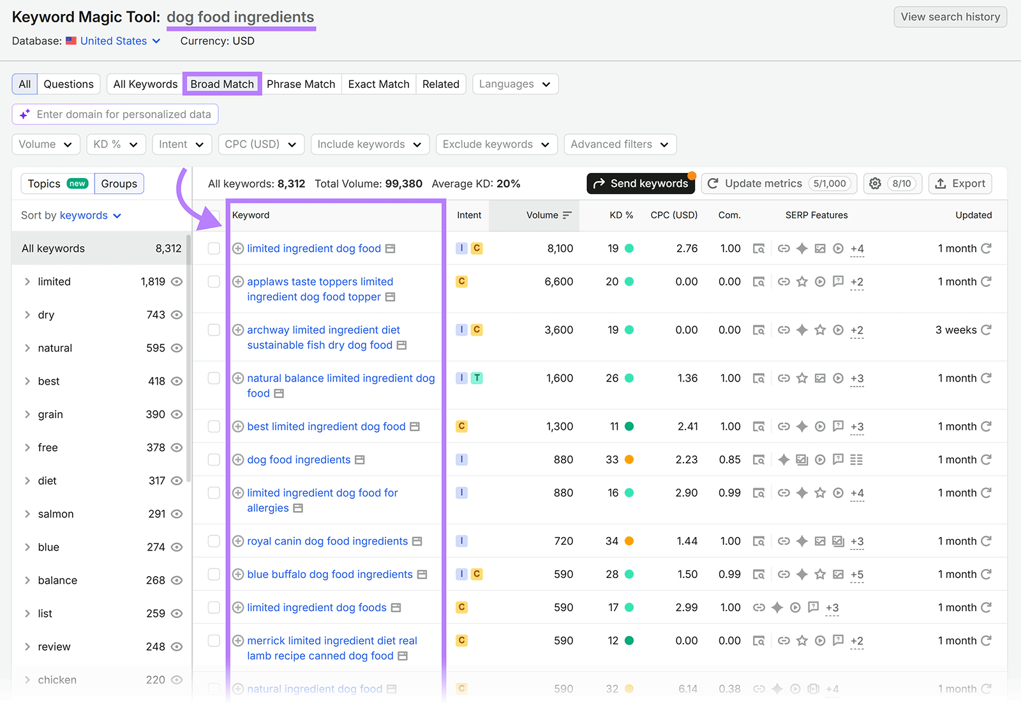1021x703 pixels.
Task: Click SERP snapshot icon in 'dog food ingredients' row
Action: coord(759,459)
